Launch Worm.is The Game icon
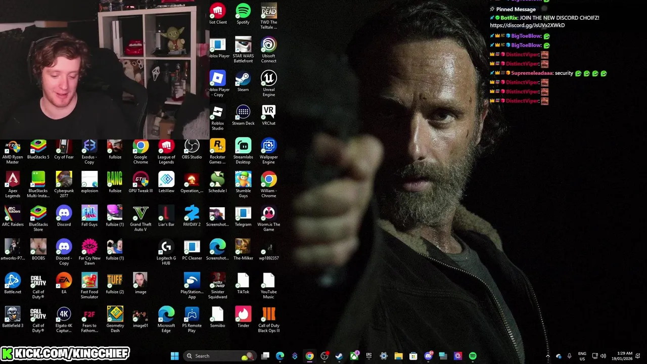The image size is (647, 364). [x=268, y=218]
